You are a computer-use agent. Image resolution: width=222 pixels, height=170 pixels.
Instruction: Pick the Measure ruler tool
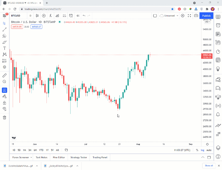[4, 75]
